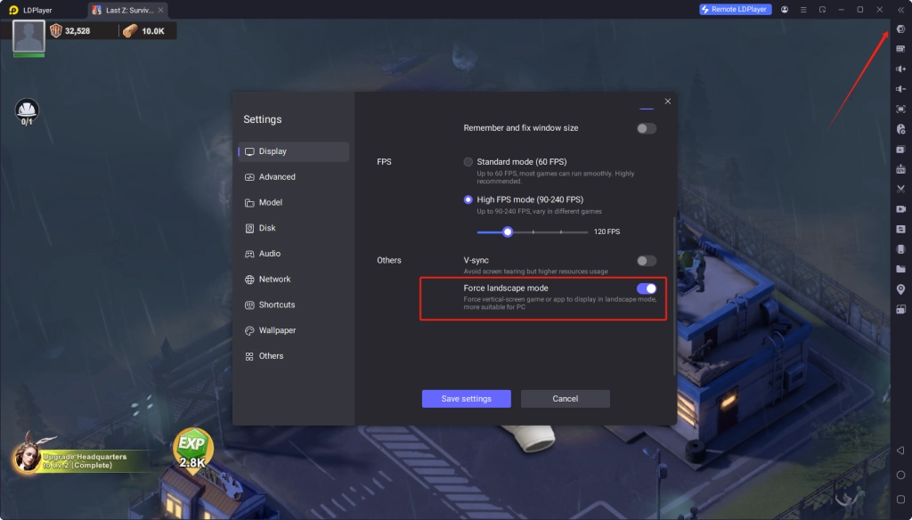Open the shared folder icon
912x520 pixels.
click(x=900, y=269)
